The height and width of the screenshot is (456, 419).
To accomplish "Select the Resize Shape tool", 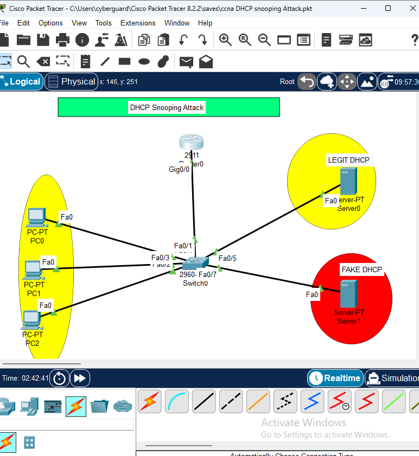I will (62, 61).
